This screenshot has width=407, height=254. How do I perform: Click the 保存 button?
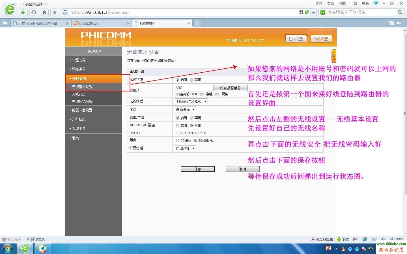(x=197, y=169)
